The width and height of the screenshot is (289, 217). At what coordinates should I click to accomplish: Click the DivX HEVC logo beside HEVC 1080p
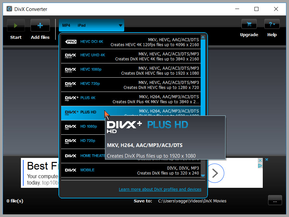coord(70,70)
